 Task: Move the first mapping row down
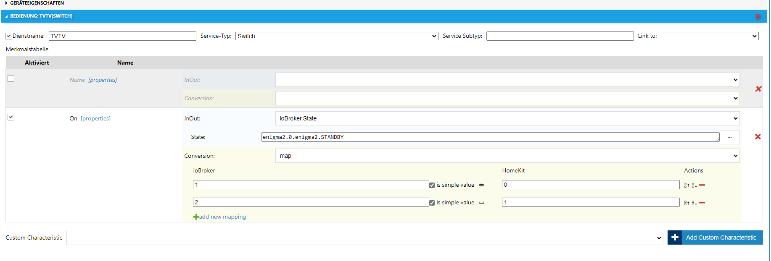694,185
